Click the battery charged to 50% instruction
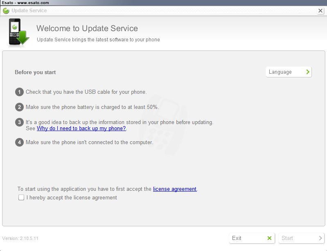The height and width of the screenshot is (251, 327). (92, 107)
